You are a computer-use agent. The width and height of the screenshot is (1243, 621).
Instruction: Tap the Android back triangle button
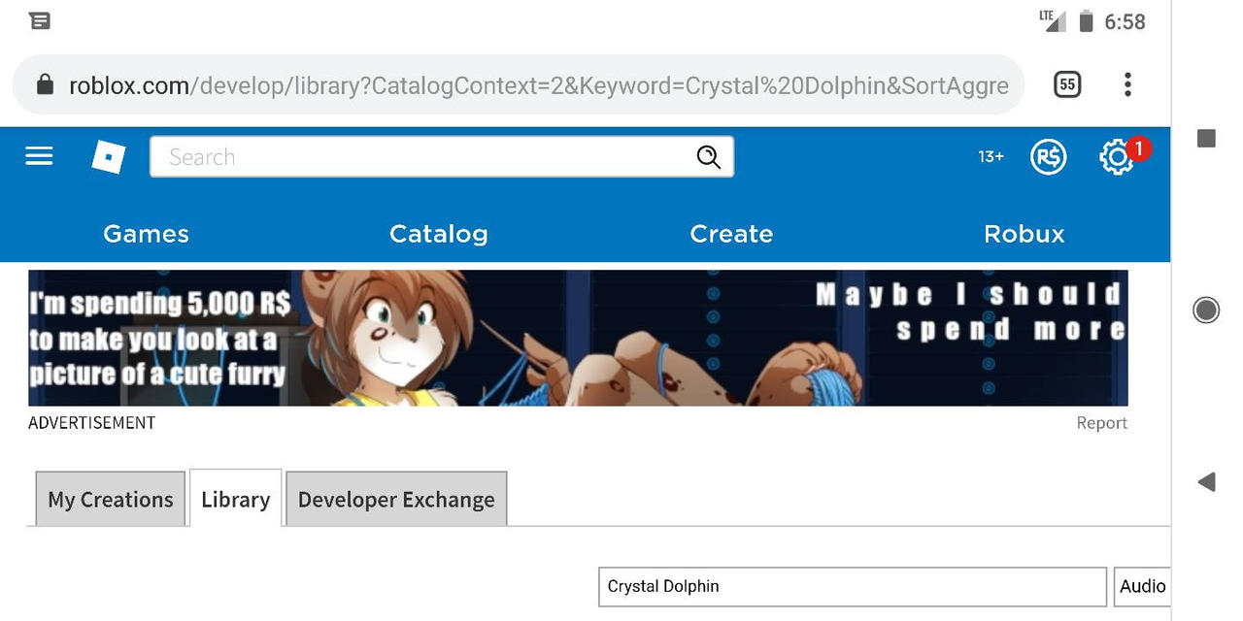[x=1206, y=481]
